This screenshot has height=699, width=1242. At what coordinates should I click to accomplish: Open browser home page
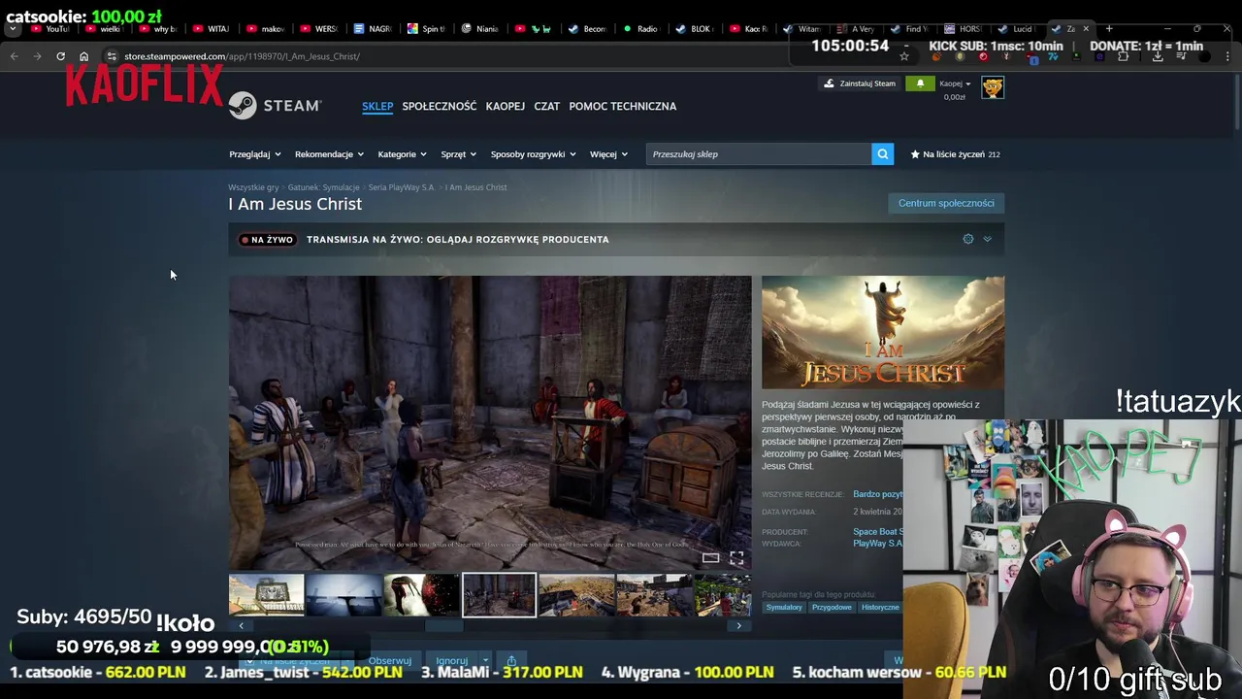[83, 56]
